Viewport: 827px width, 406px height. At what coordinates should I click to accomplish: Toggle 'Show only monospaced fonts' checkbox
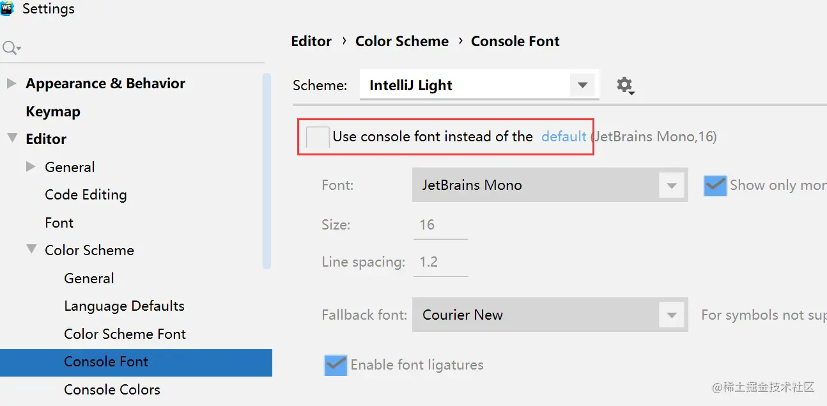point(715,185)
